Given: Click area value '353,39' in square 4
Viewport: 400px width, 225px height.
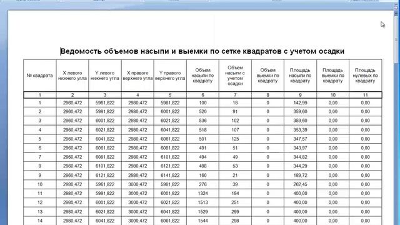Looking at the screenshot, I should (300, 130).
